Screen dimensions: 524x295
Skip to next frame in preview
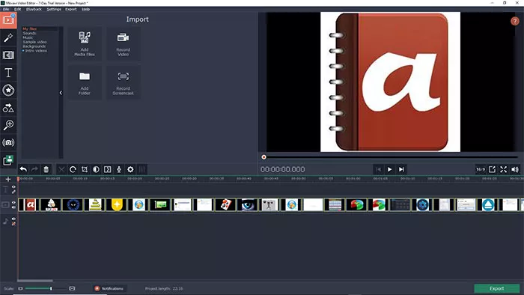(401, 169)
